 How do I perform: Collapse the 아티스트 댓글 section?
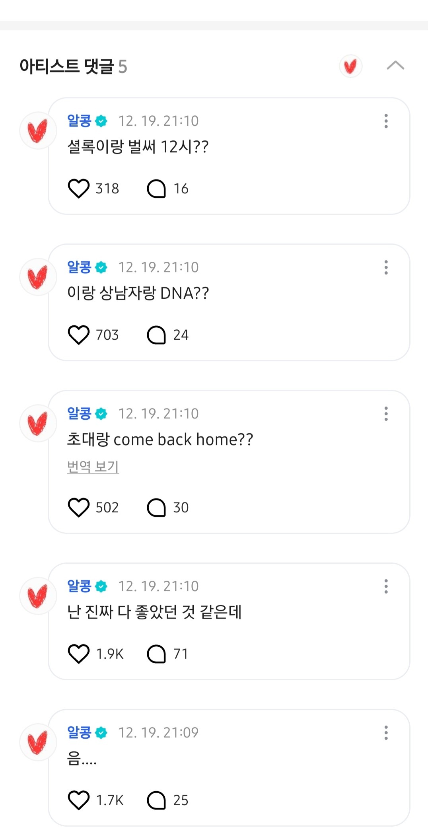point(395,65)
